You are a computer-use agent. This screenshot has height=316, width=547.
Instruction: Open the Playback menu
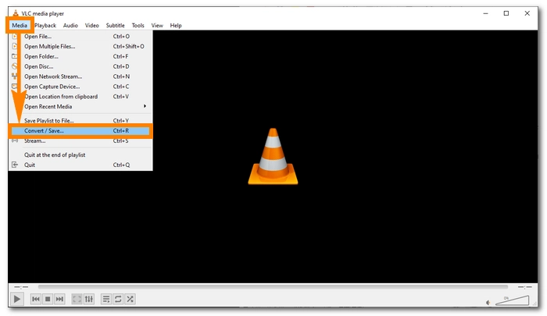tap(45, 25)
